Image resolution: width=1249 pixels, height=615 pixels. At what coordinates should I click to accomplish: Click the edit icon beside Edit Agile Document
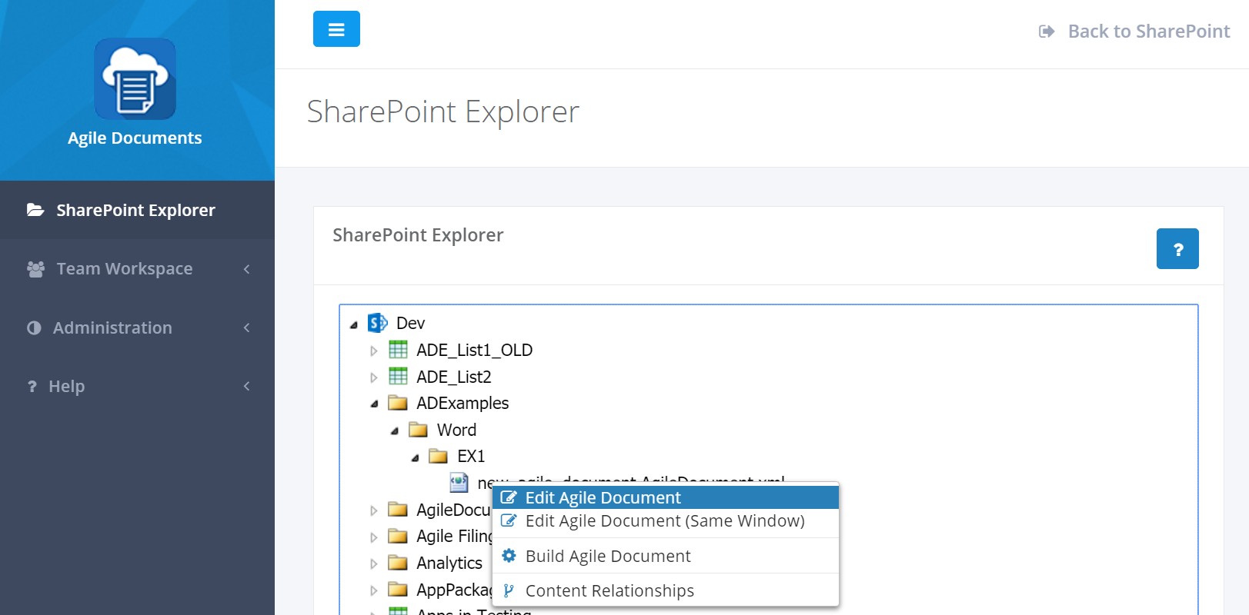coord(509,497)
